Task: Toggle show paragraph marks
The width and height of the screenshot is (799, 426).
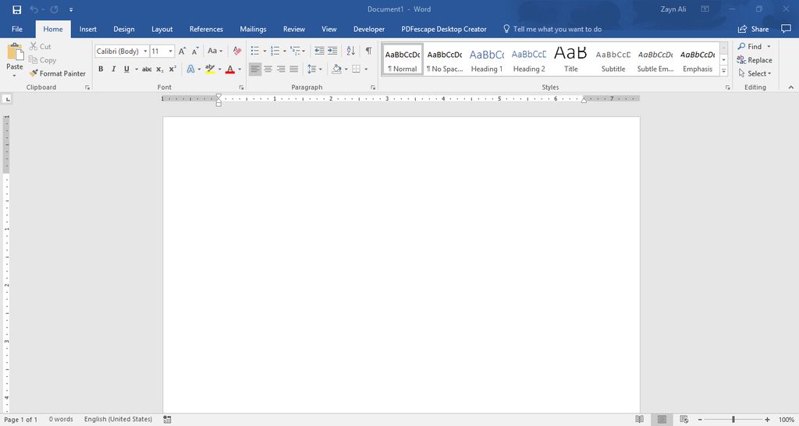Action: point(368,51)
